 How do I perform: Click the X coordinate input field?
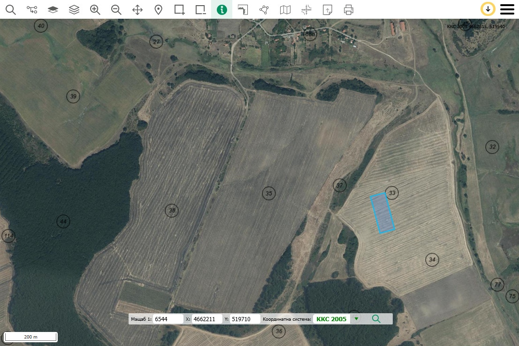click(206, 319)
